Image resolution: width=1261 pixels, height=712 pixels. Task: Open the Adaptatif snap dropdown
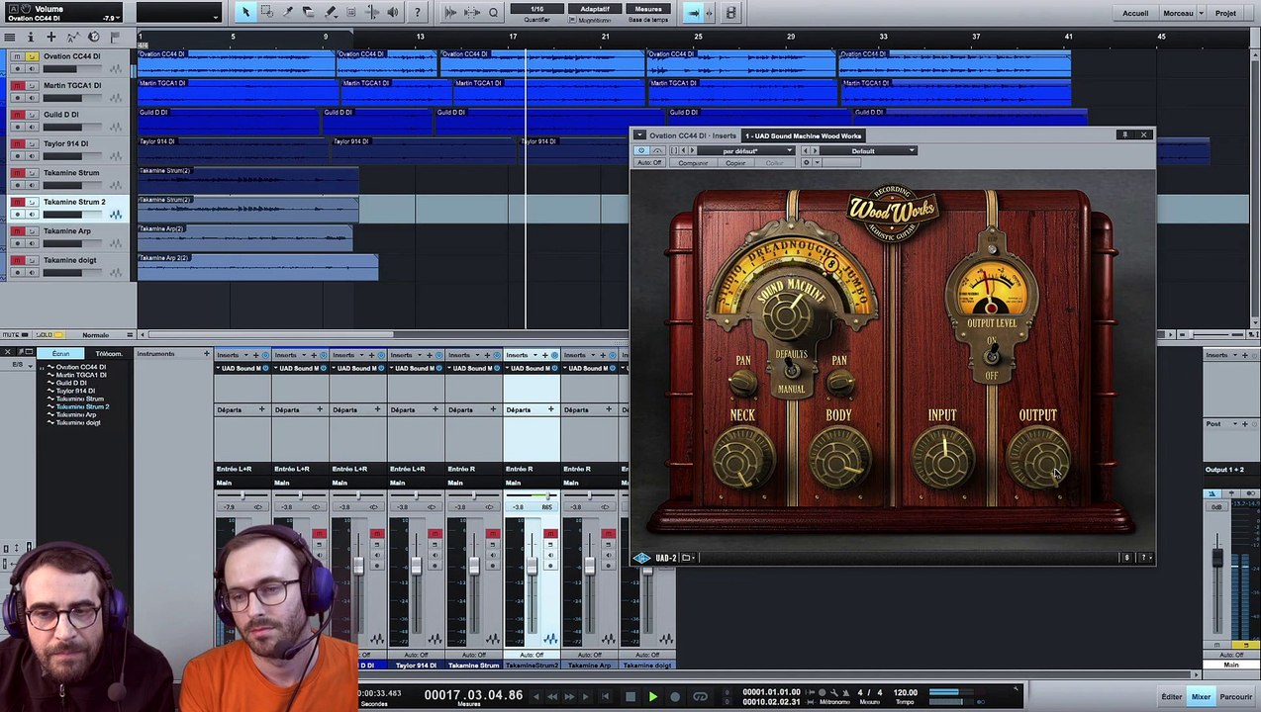coord(595,9)
